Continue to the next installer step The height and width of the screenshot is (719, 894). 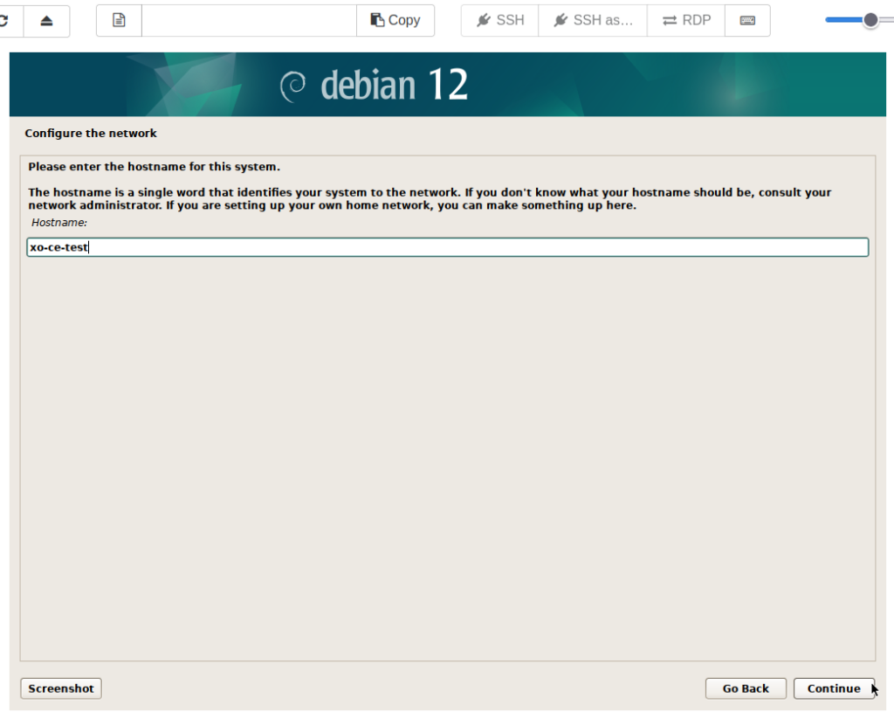pos(834,688)
